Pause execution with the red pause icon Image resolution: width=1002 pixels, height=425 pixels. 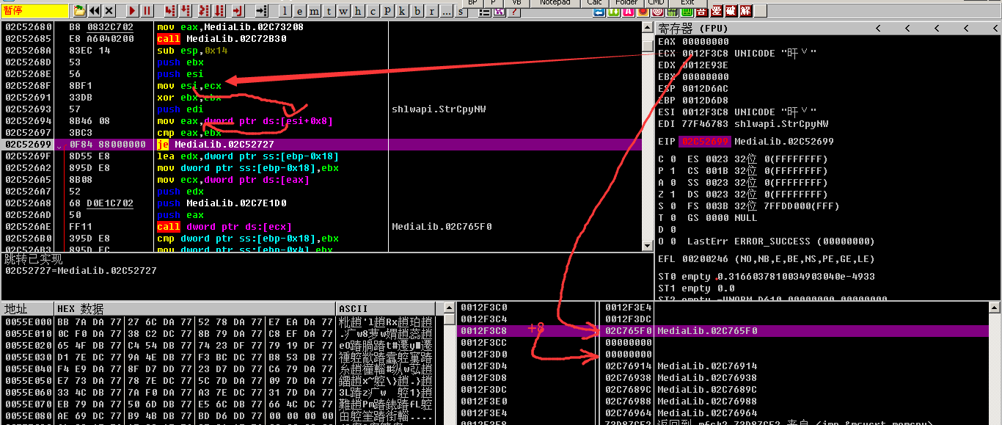[147, 11]
